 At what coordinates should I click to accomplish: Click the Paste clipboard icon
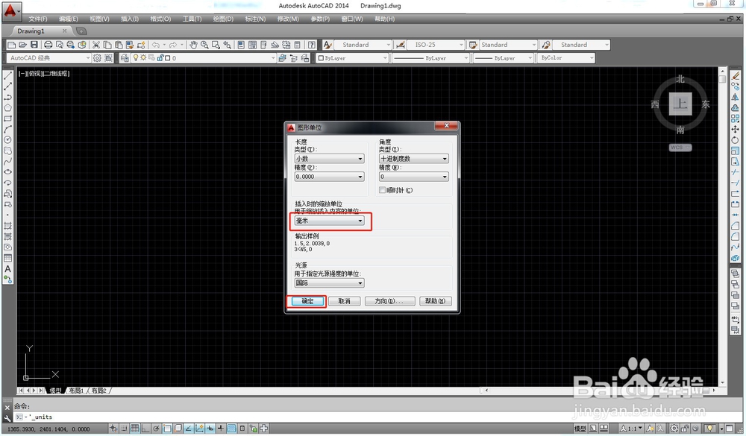pyautogui.click(x=119, y=45)
